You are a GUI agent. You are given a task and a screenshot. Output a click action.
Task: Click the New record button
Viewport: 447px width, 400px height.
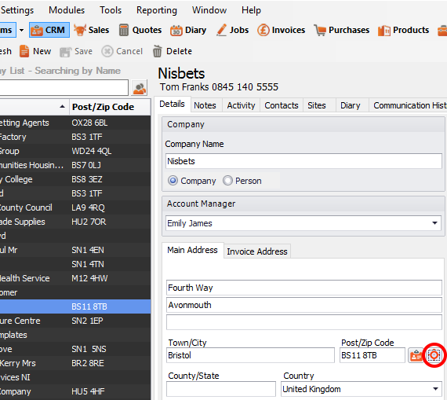pos(35,51)
